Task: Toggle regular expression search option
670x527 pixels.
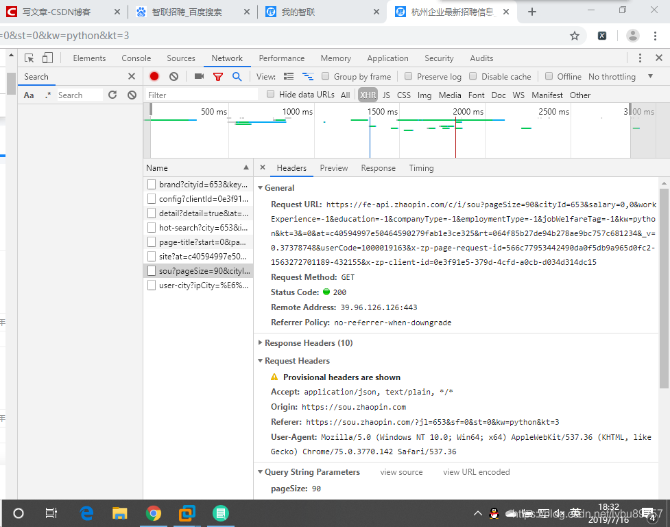Action: tap(48, 95)
